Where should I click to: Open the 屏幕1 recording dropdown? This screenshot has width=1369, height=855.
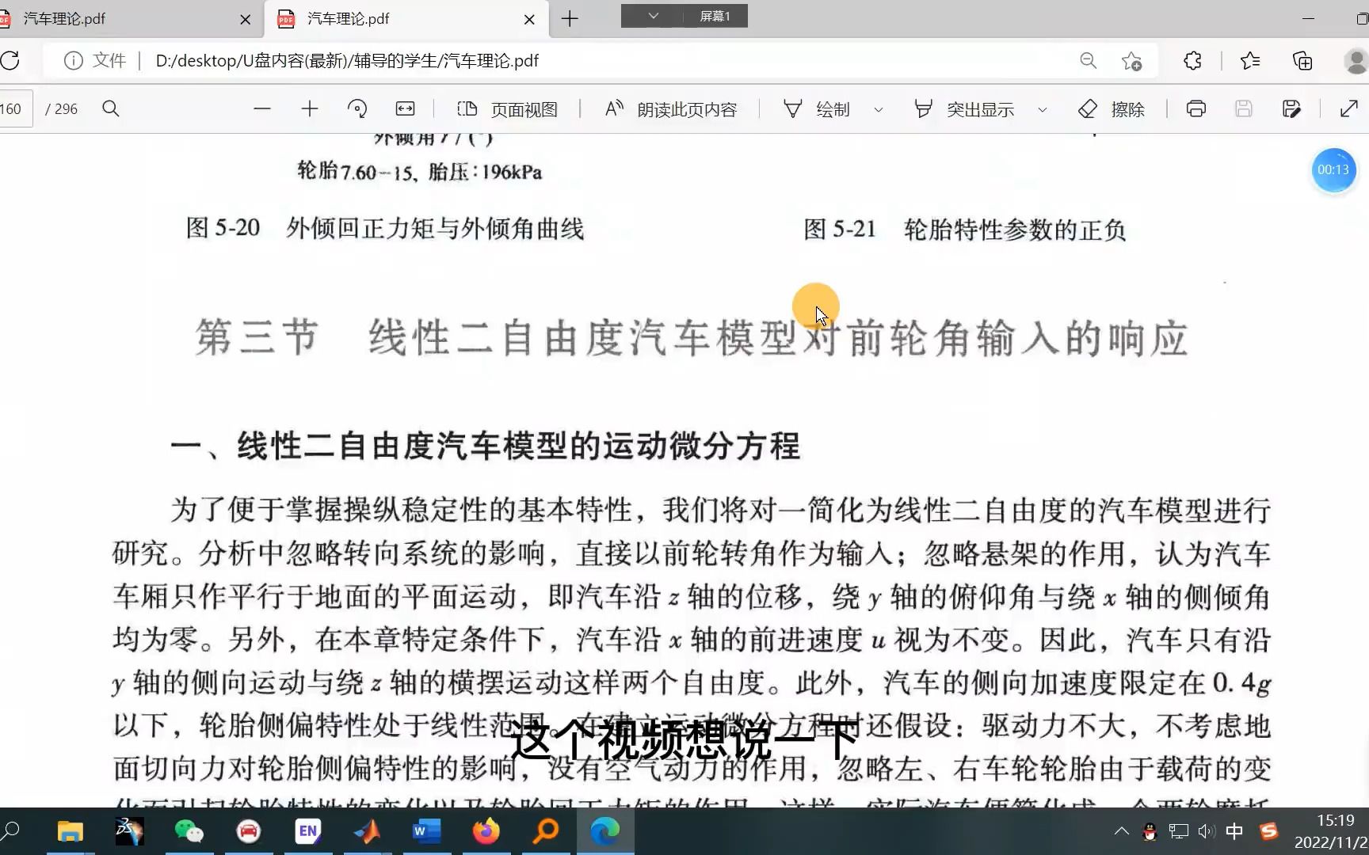click(652, 16)
